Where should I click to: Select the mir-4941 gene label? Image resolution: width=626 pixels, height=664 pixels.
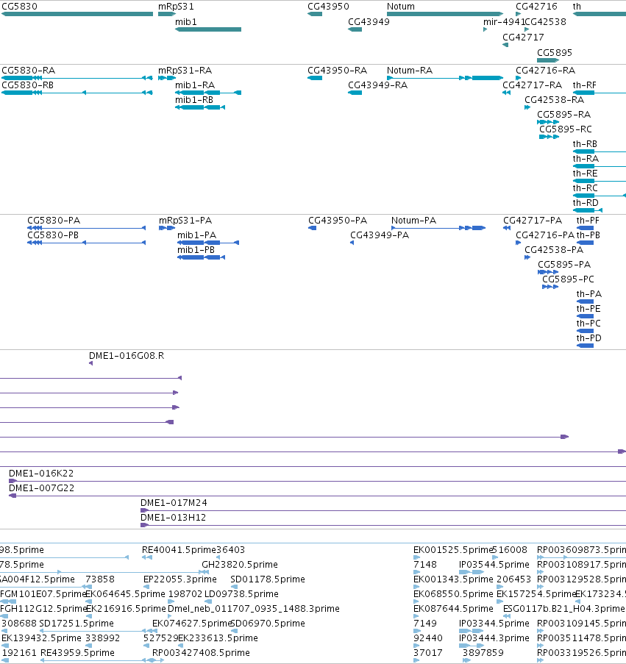point(504,21)
